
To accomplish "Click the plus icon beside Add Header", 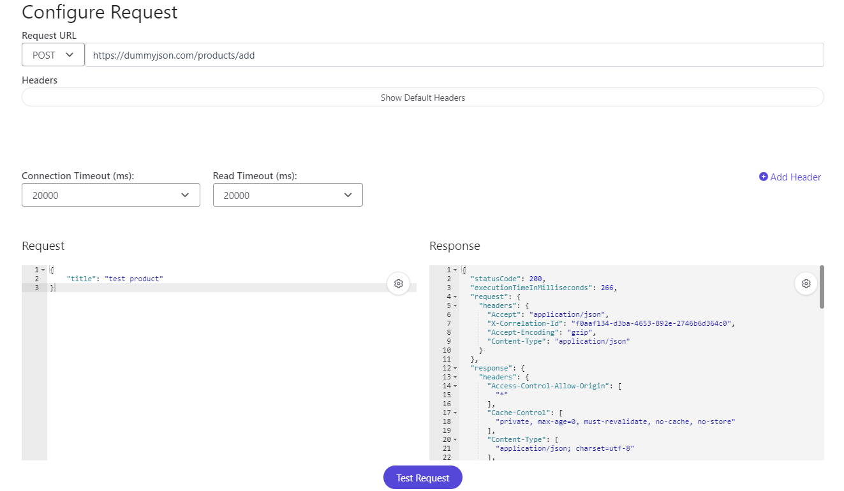I will 763,177.
